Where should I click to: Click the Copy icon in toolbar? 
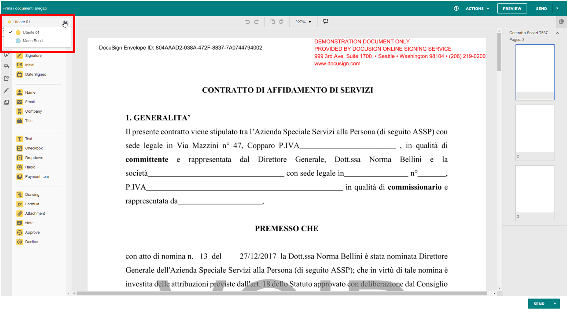[x=273, y=22]
